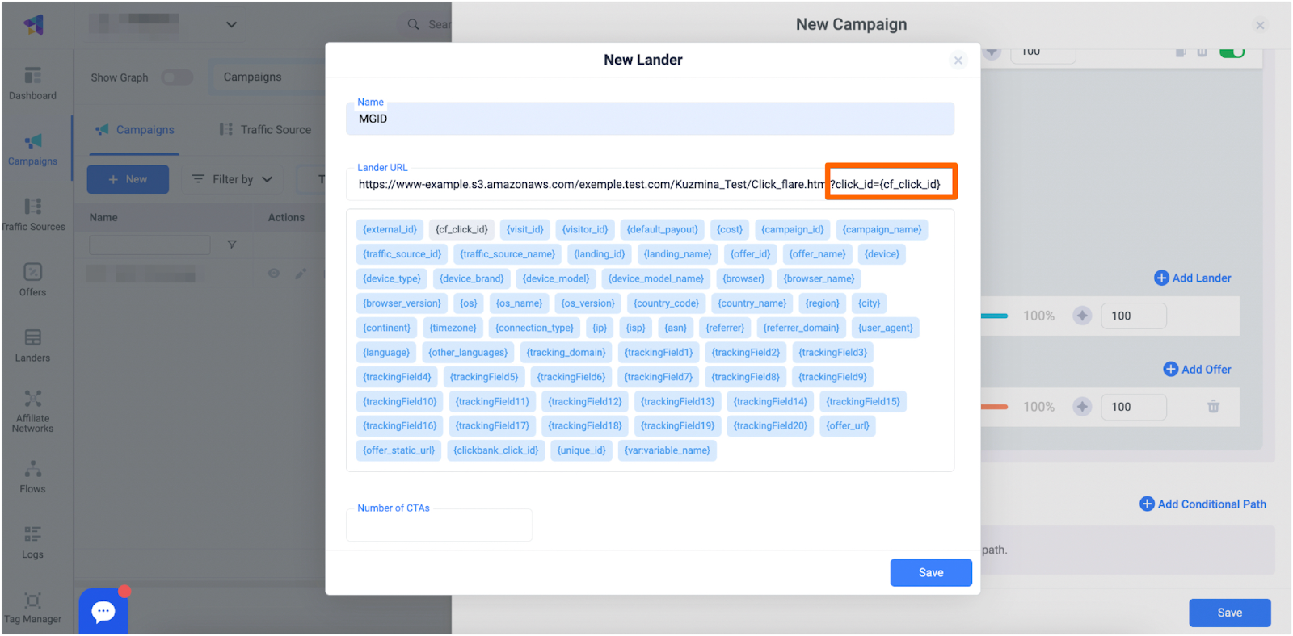This screenshot has height=636, width=1293.
Task: Go to Landers in the sidebar
Action: pyautogui.click(x=32, y=345)
